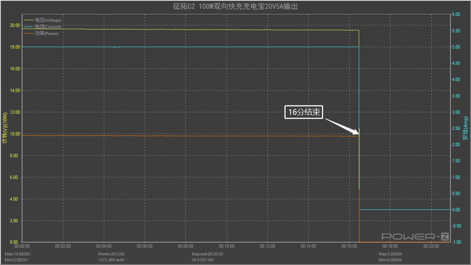Click the 3.50 tick on ampere axis
471x265 pixels.
point(456,96)
